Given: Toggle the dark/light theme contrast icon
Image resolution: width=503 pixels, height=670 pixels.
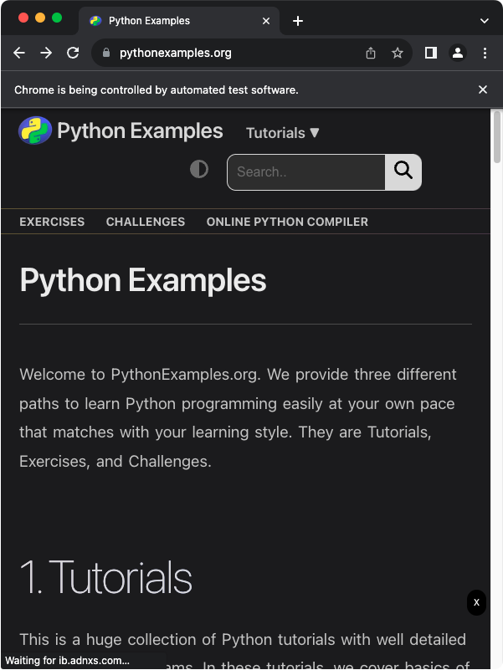Looking at the screenshot, I should (x=199, y=169).
